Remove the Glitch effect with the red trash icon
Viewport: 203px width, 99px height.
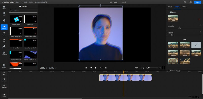[x=199, y=19]
